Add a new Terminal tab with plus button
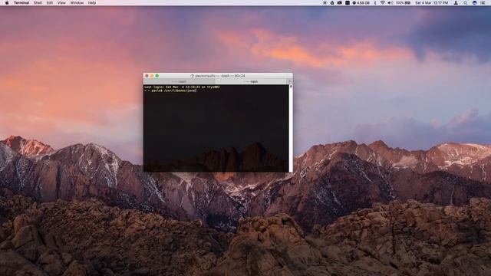This screenshot has height=276, width=491. 290,81
